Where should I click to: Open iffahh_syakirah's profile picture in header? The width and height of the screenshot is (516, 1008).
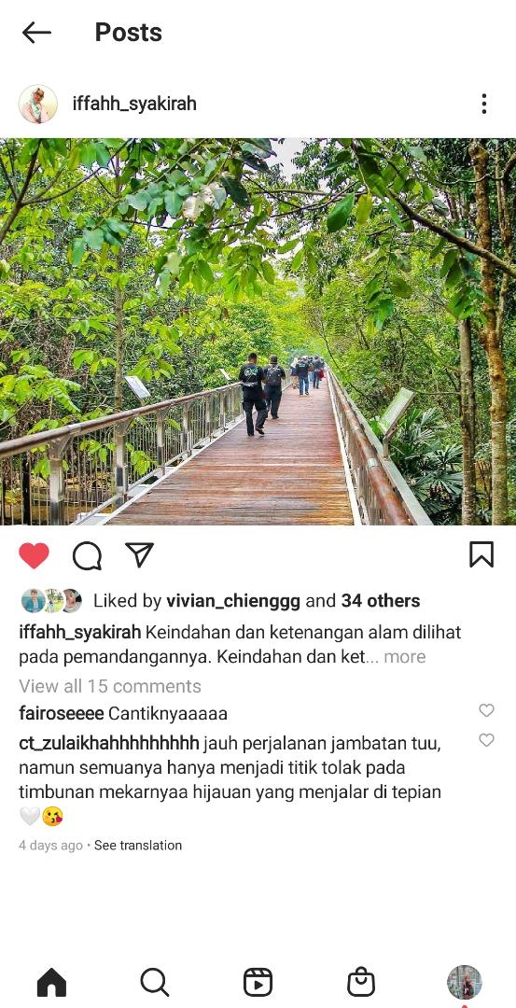point(38,104)
